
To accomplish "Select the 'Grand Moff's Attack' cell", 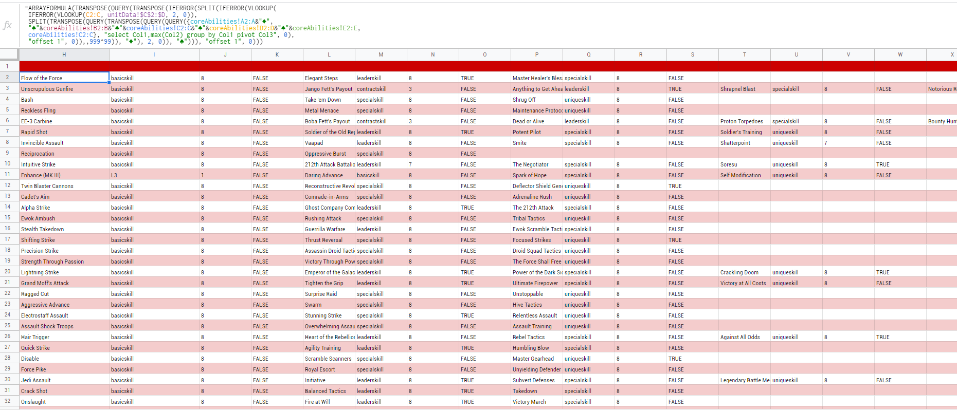I will pos(64,283).
